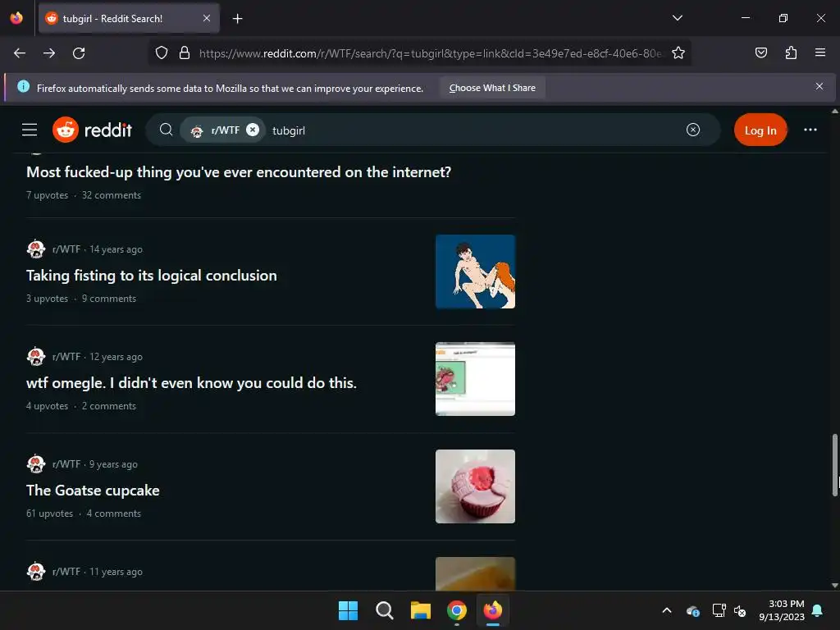Open the r/WTF avatar on the 12 years ago post
Screen dimensions: 840x630
pos(36,356)
